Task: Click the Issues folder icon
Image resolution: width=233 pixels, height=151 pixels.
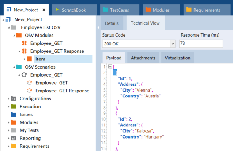Action: [14, 114]
